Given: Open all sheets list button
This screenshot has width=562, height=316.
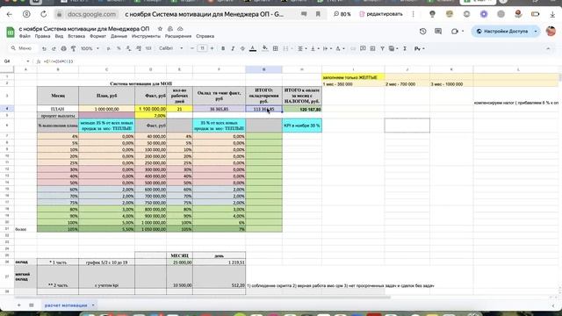Looking at the screenshot, I should [32, 305].
